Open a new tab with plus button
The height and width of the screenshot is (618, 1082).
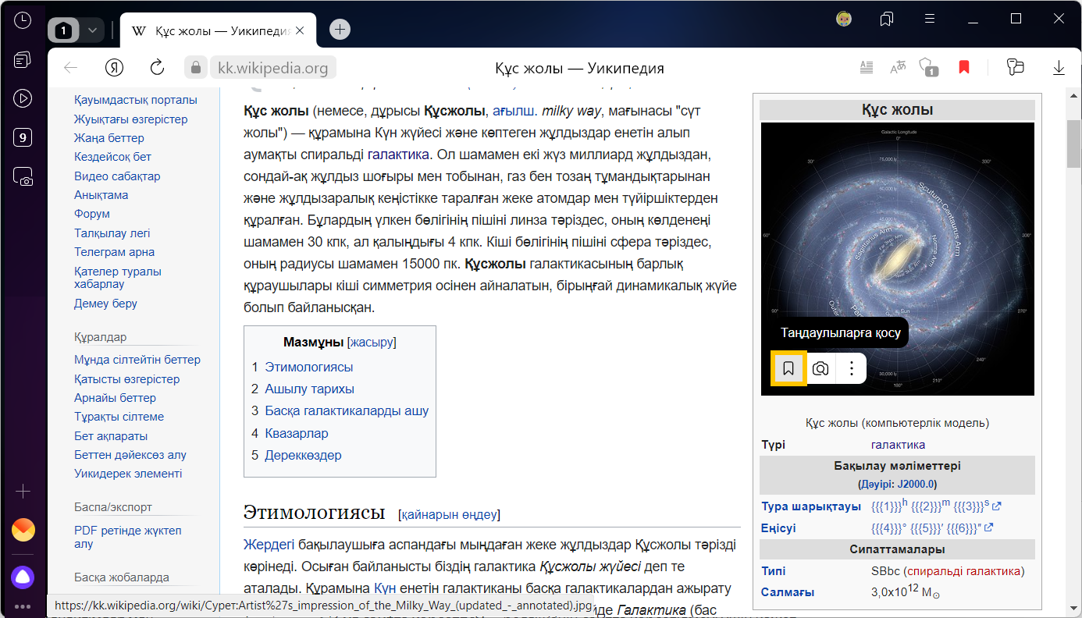click(340, 30)
